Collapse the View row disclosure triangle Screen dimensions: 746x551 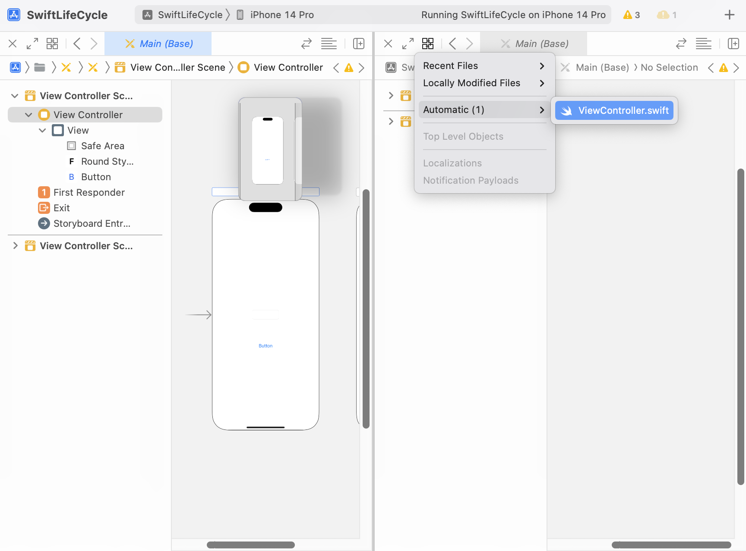point(42,130)
